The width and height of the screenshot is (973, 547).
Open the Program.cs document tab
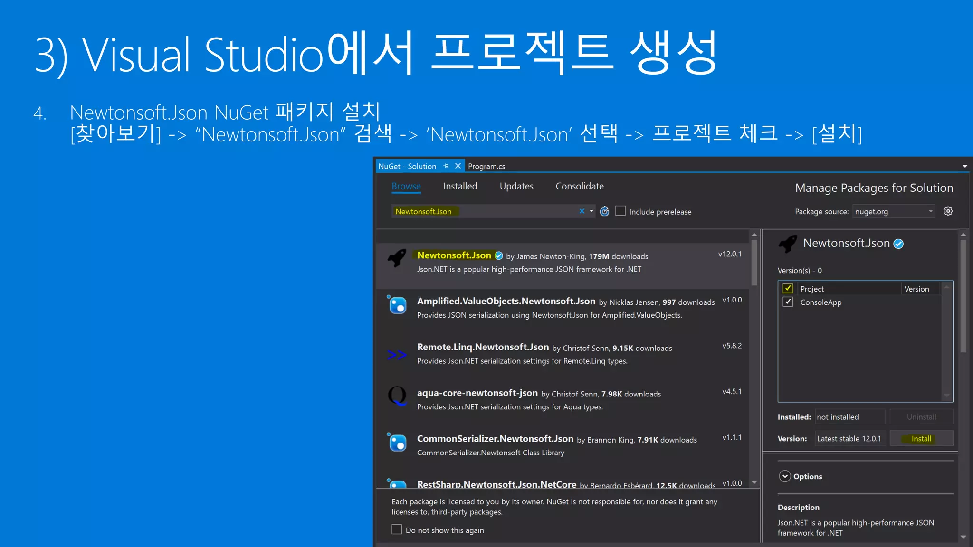coord(486,166)
